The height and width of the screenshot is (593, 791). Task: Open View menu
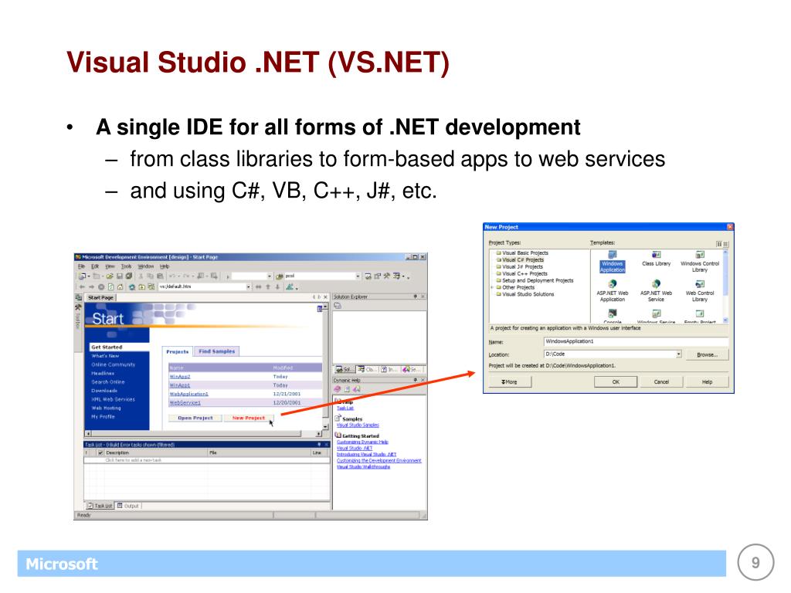click(x=110, y=266)
